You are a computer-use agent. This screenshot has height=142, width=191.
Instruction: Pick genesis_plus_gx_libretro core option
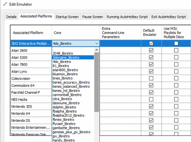[73, 132]
